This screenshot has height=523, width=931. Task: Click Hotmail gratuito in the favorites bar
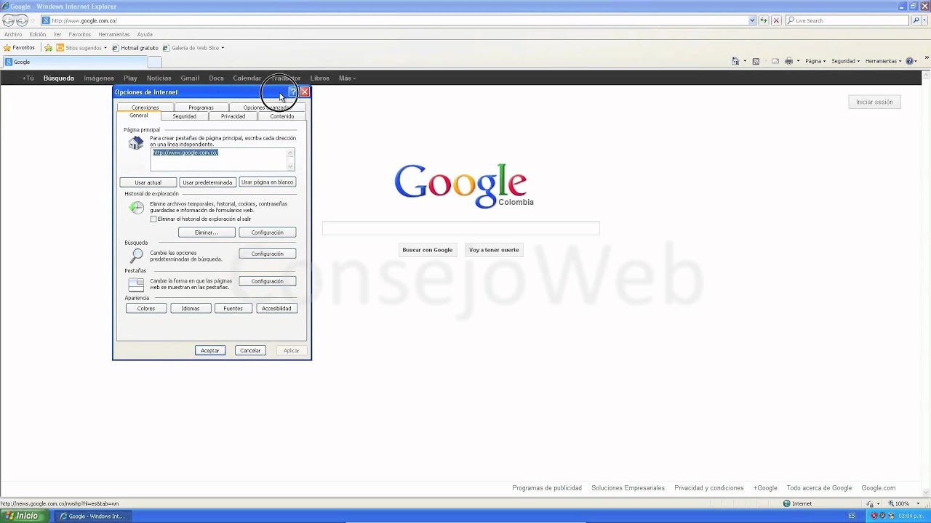click(138, 47)
